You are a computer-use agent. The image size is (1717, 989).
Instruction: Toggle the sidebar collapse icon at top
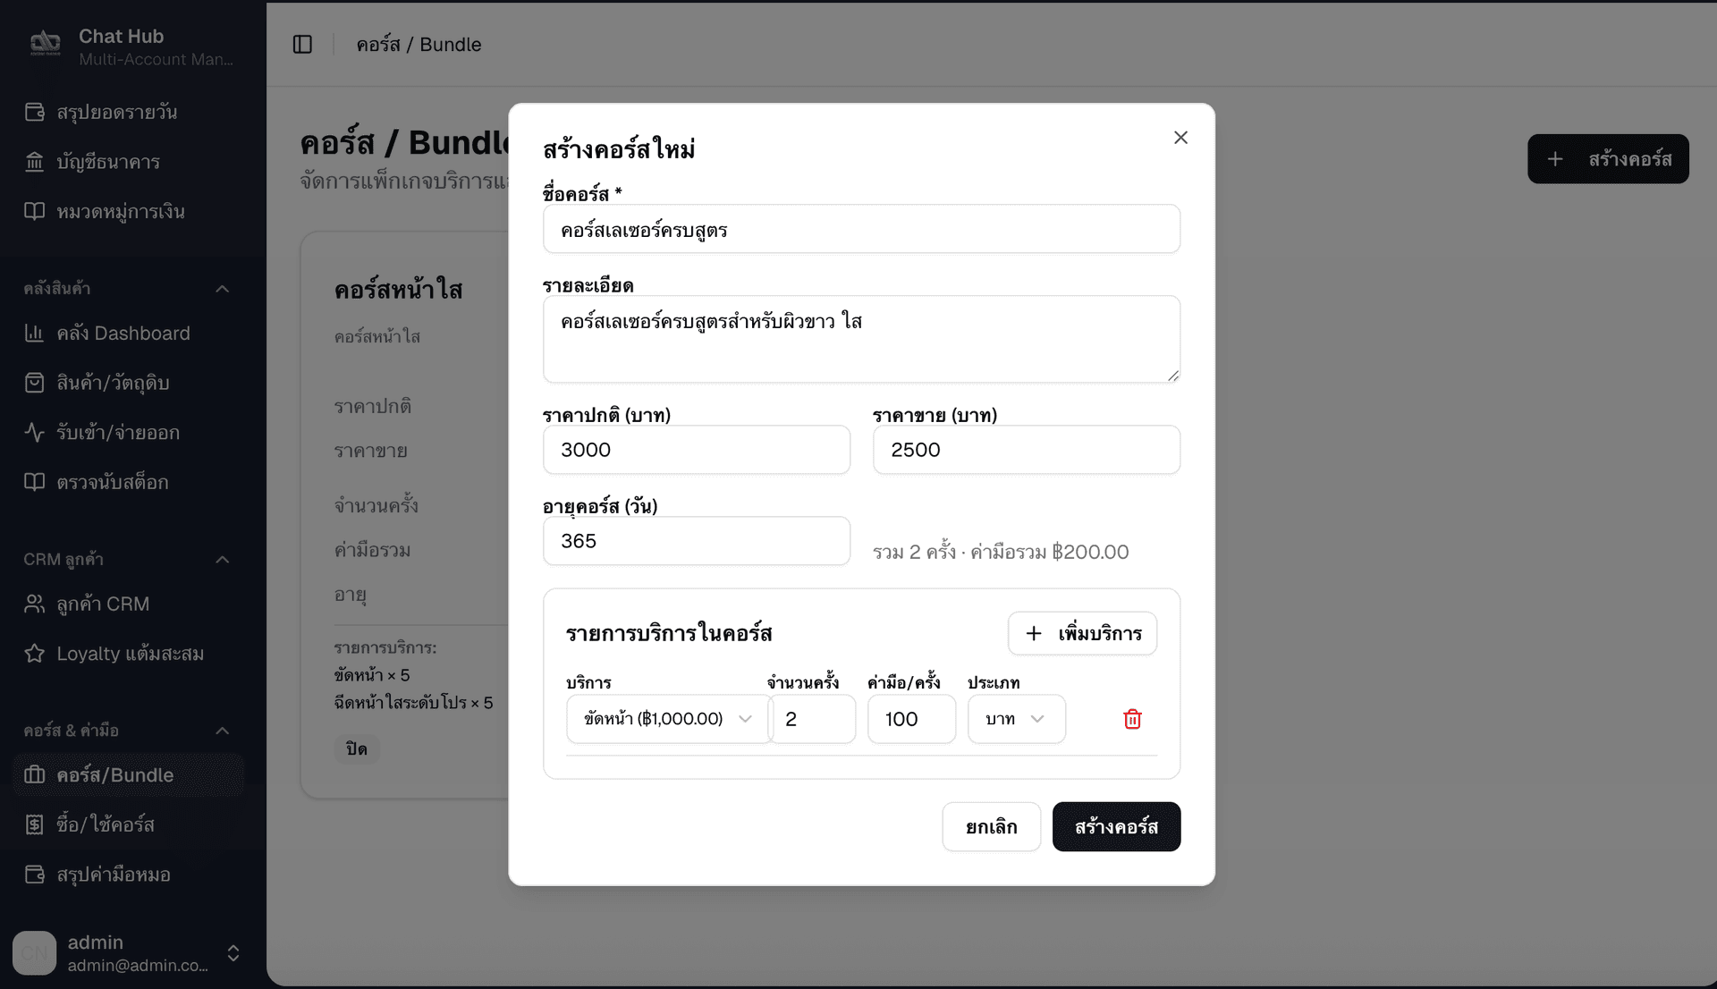click(x=302, y=44)
